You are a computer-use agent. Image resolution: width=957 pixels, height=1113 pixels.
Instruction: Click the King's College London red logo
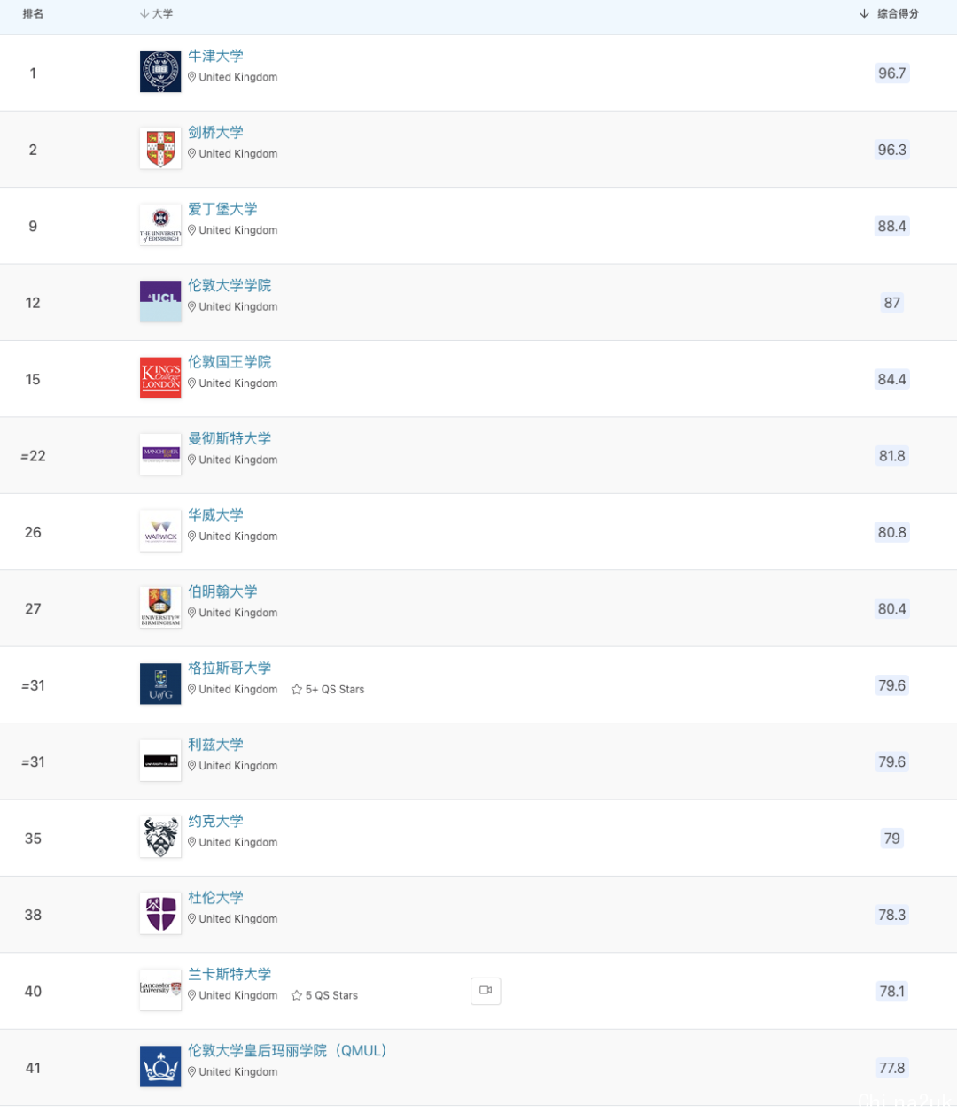pos(160,378)
